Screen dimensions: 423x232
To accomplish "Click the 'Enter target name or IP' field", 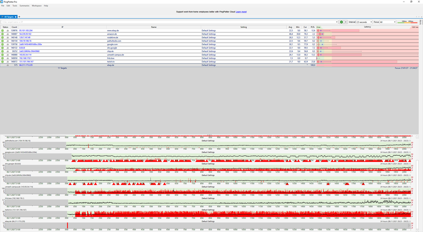I will coord(169,22).
